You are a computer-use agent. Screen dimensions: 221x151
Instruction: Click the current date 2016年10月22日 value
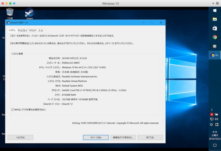(x=74, y=58)
